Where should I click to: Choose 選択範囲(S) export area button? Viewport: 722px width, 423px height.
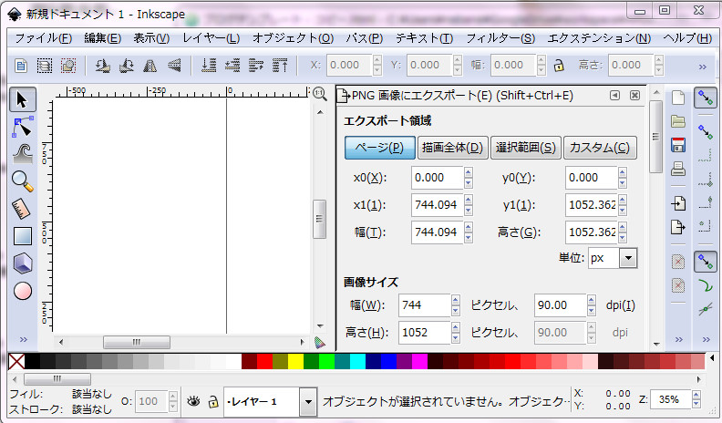pyautogui.click(x=525, y=148)
